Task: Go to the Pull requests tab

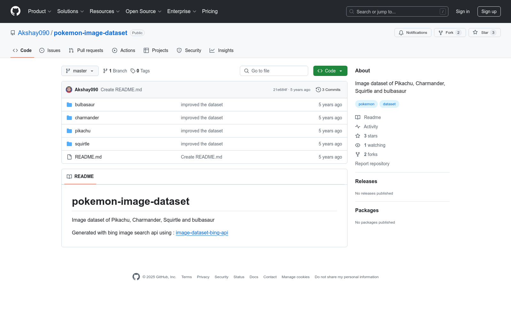Action: click(x=86, y=50)
